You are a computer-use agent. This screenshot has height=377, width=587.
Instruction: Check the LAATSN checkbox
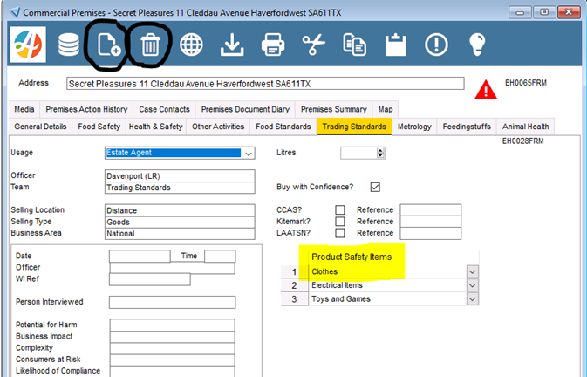pos(340,233)
